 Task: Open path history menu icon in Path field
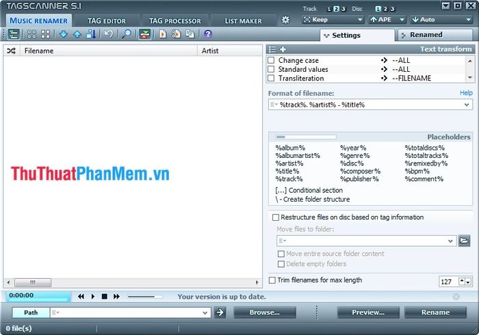(55, 312)
